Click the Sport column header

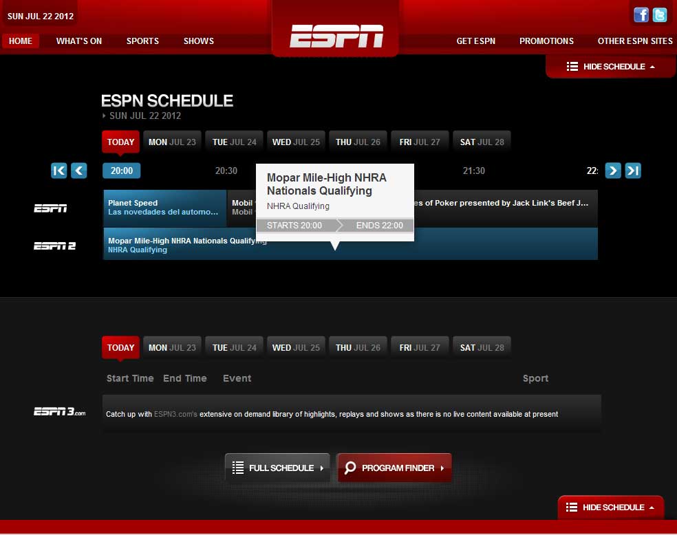tap(535, 378)
